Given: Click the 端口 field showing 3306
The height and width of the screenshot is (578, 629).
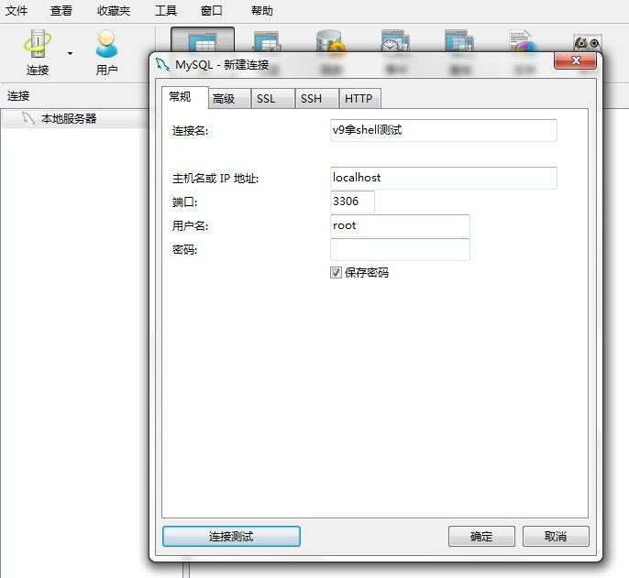Looking at the screenshot, I should click(x=352, y=202).
